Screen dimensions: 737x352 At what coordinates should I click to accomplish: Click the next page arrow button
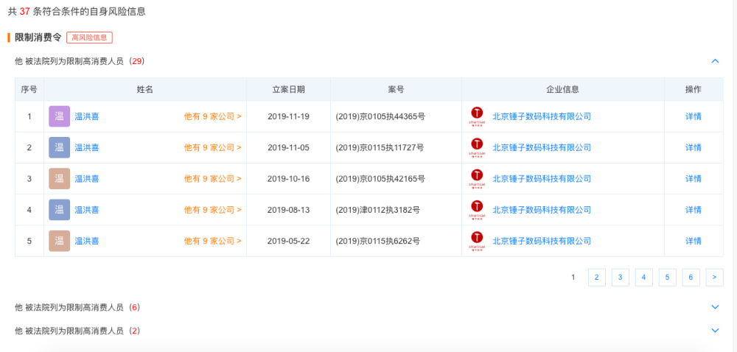(714, 278)
